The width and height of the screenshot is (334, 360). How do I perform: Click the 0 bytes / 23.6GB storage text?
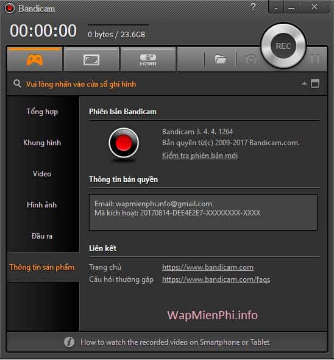[x=116, y=35]
